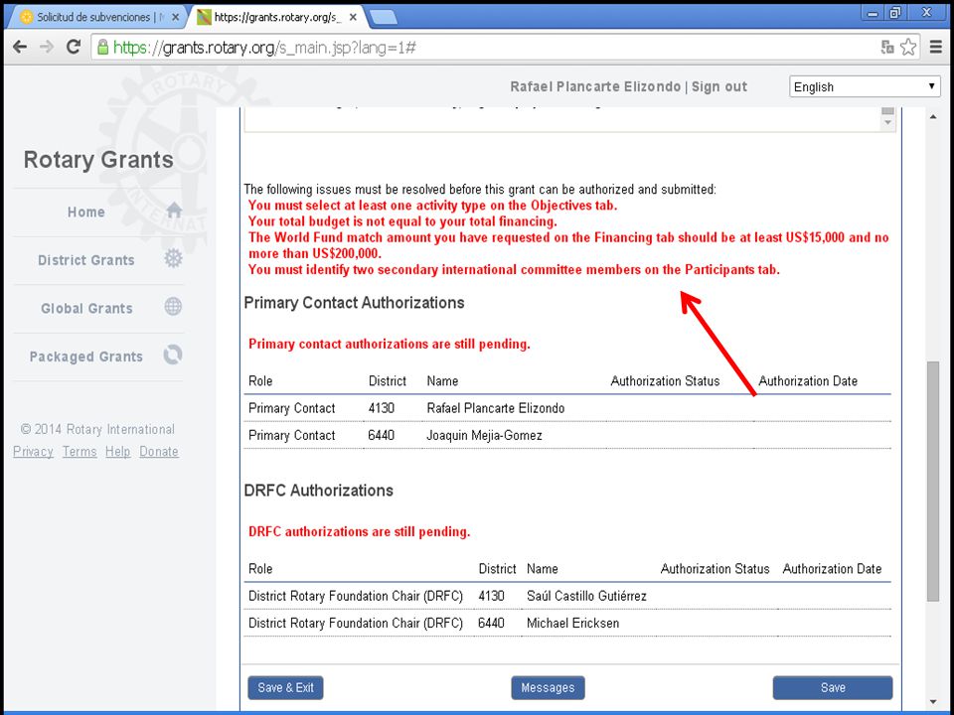Open Home in the sidebar menu

click(x=86, y=213)
